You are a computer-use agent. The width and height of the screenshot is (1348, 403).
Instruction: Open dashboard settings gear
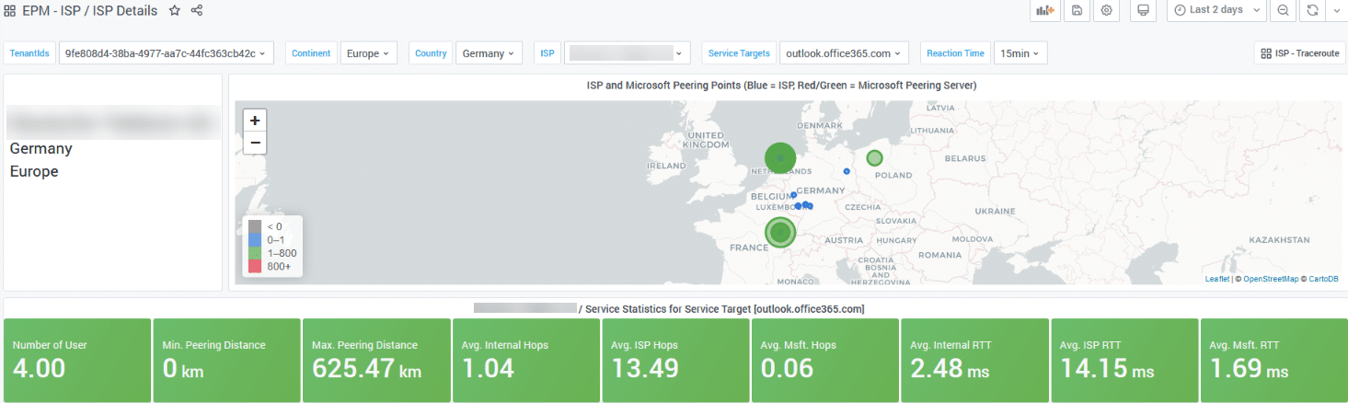coord(1107,10)
